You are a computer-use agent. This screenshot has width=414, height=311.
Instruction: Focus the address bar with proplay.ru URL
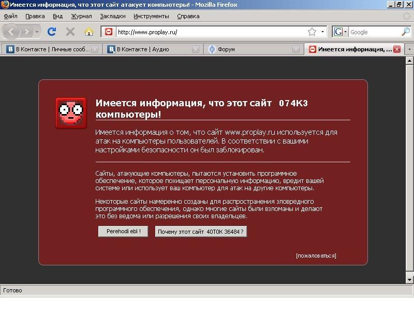click(x=211, y=32)
